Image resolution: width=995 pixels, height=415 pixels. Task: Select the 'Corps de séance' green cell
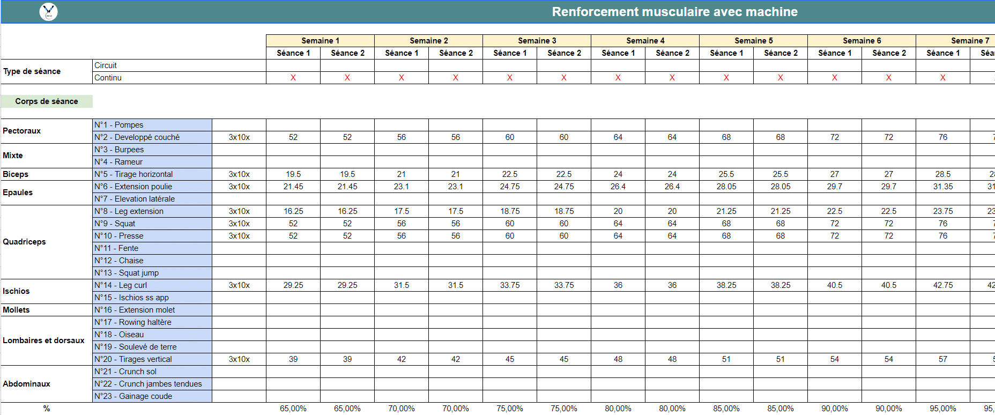[47, 101]
